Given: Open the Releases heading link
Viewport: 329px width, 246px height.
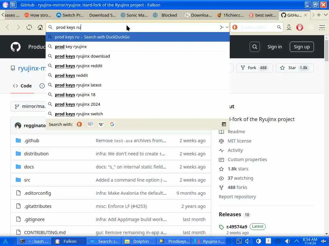Looking at the screenshot, I should coord(230,214).
